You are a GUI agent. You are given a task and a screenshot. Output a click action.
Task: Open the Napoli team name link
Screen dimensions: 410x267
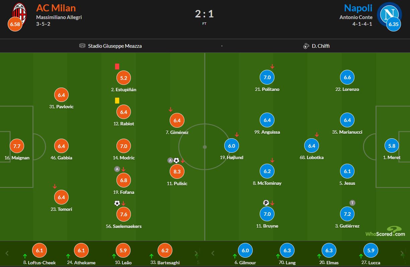click(x=358, y=8)
